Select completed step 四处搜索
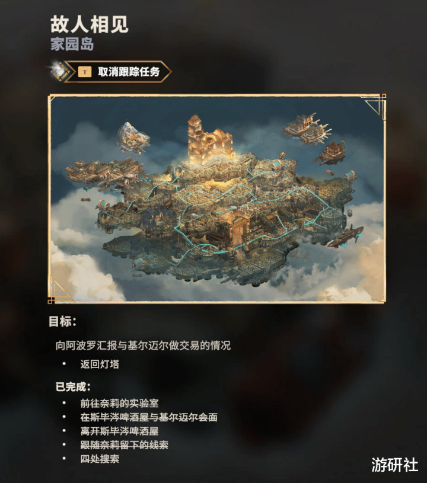This screenshot has width=427, height=483. [100, 459]
